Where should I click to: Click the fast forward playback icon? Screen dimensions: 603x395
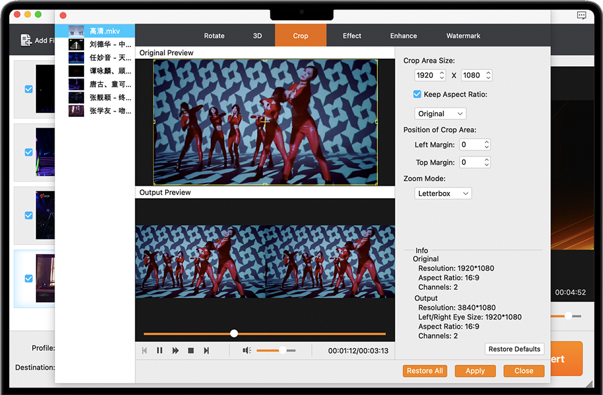click(176, 350)
